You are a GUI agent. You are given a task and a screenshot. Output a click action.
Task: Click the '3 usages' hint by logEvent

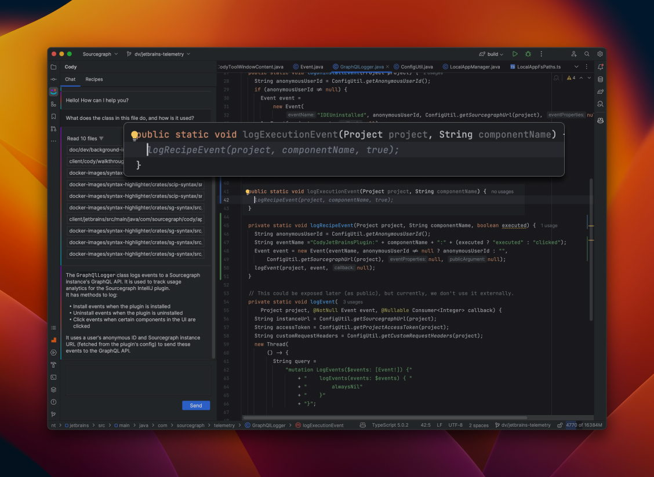pyautogui.click(x=353, y=302)
